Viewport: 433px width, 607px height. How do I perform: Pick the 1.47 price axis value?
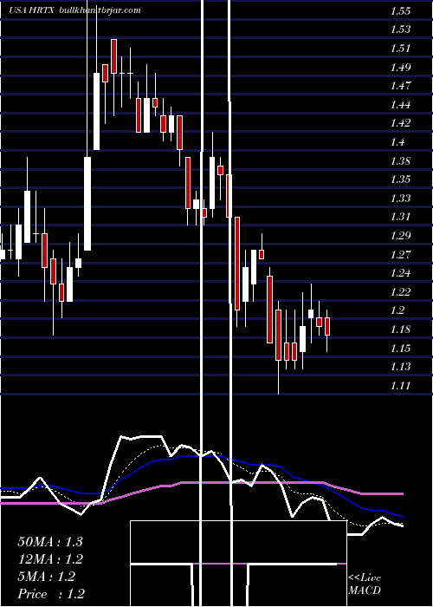point(400,86)
